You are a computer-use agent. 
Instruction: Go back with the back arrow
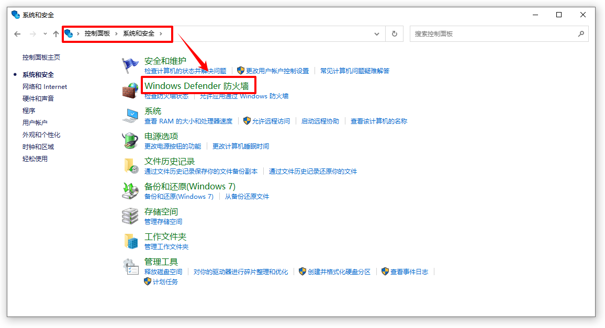click(x=17, y=34)
